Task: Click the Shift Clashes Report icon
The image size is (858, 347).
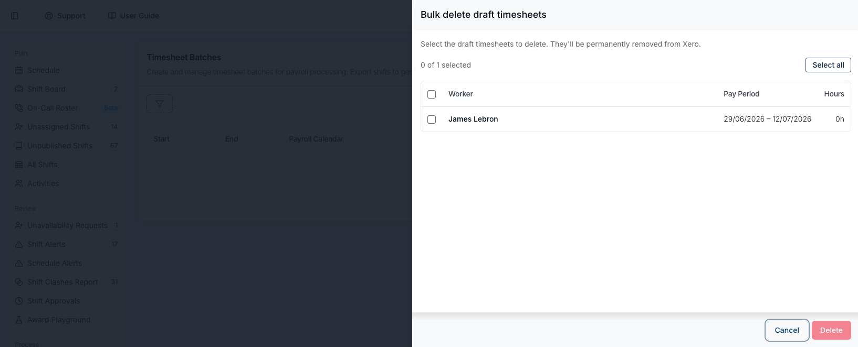Action: point(19,282)
